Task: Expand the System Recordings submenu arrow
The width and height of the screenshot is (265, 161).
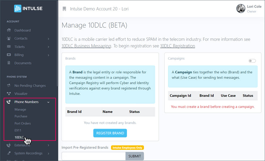Action: (x=49, y=153)
